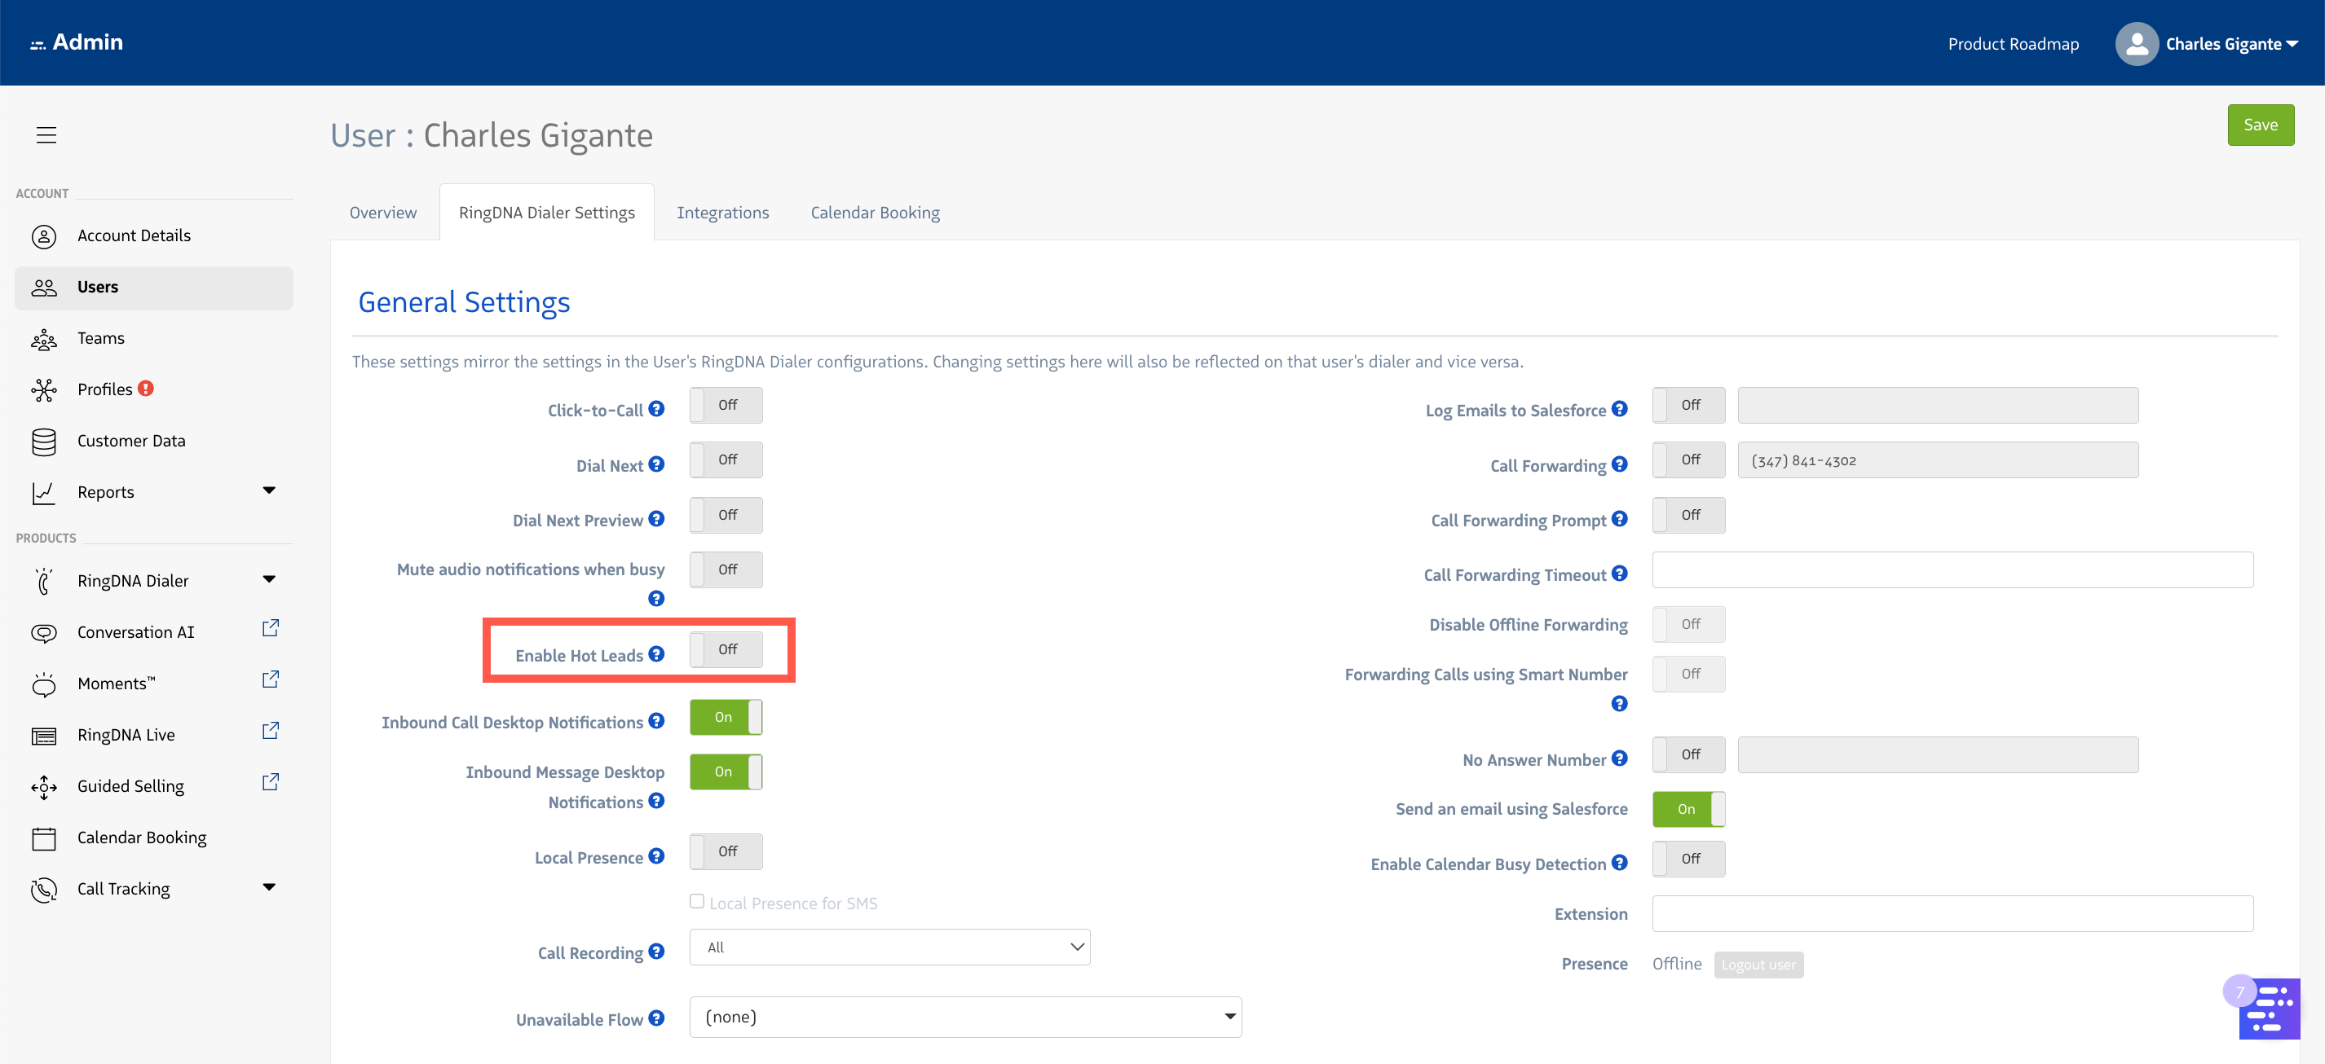Open the Teams sidebar icon
The width and height of the screenshot is (2325, 1064).
pyautogui.click(x=43, y=339)
